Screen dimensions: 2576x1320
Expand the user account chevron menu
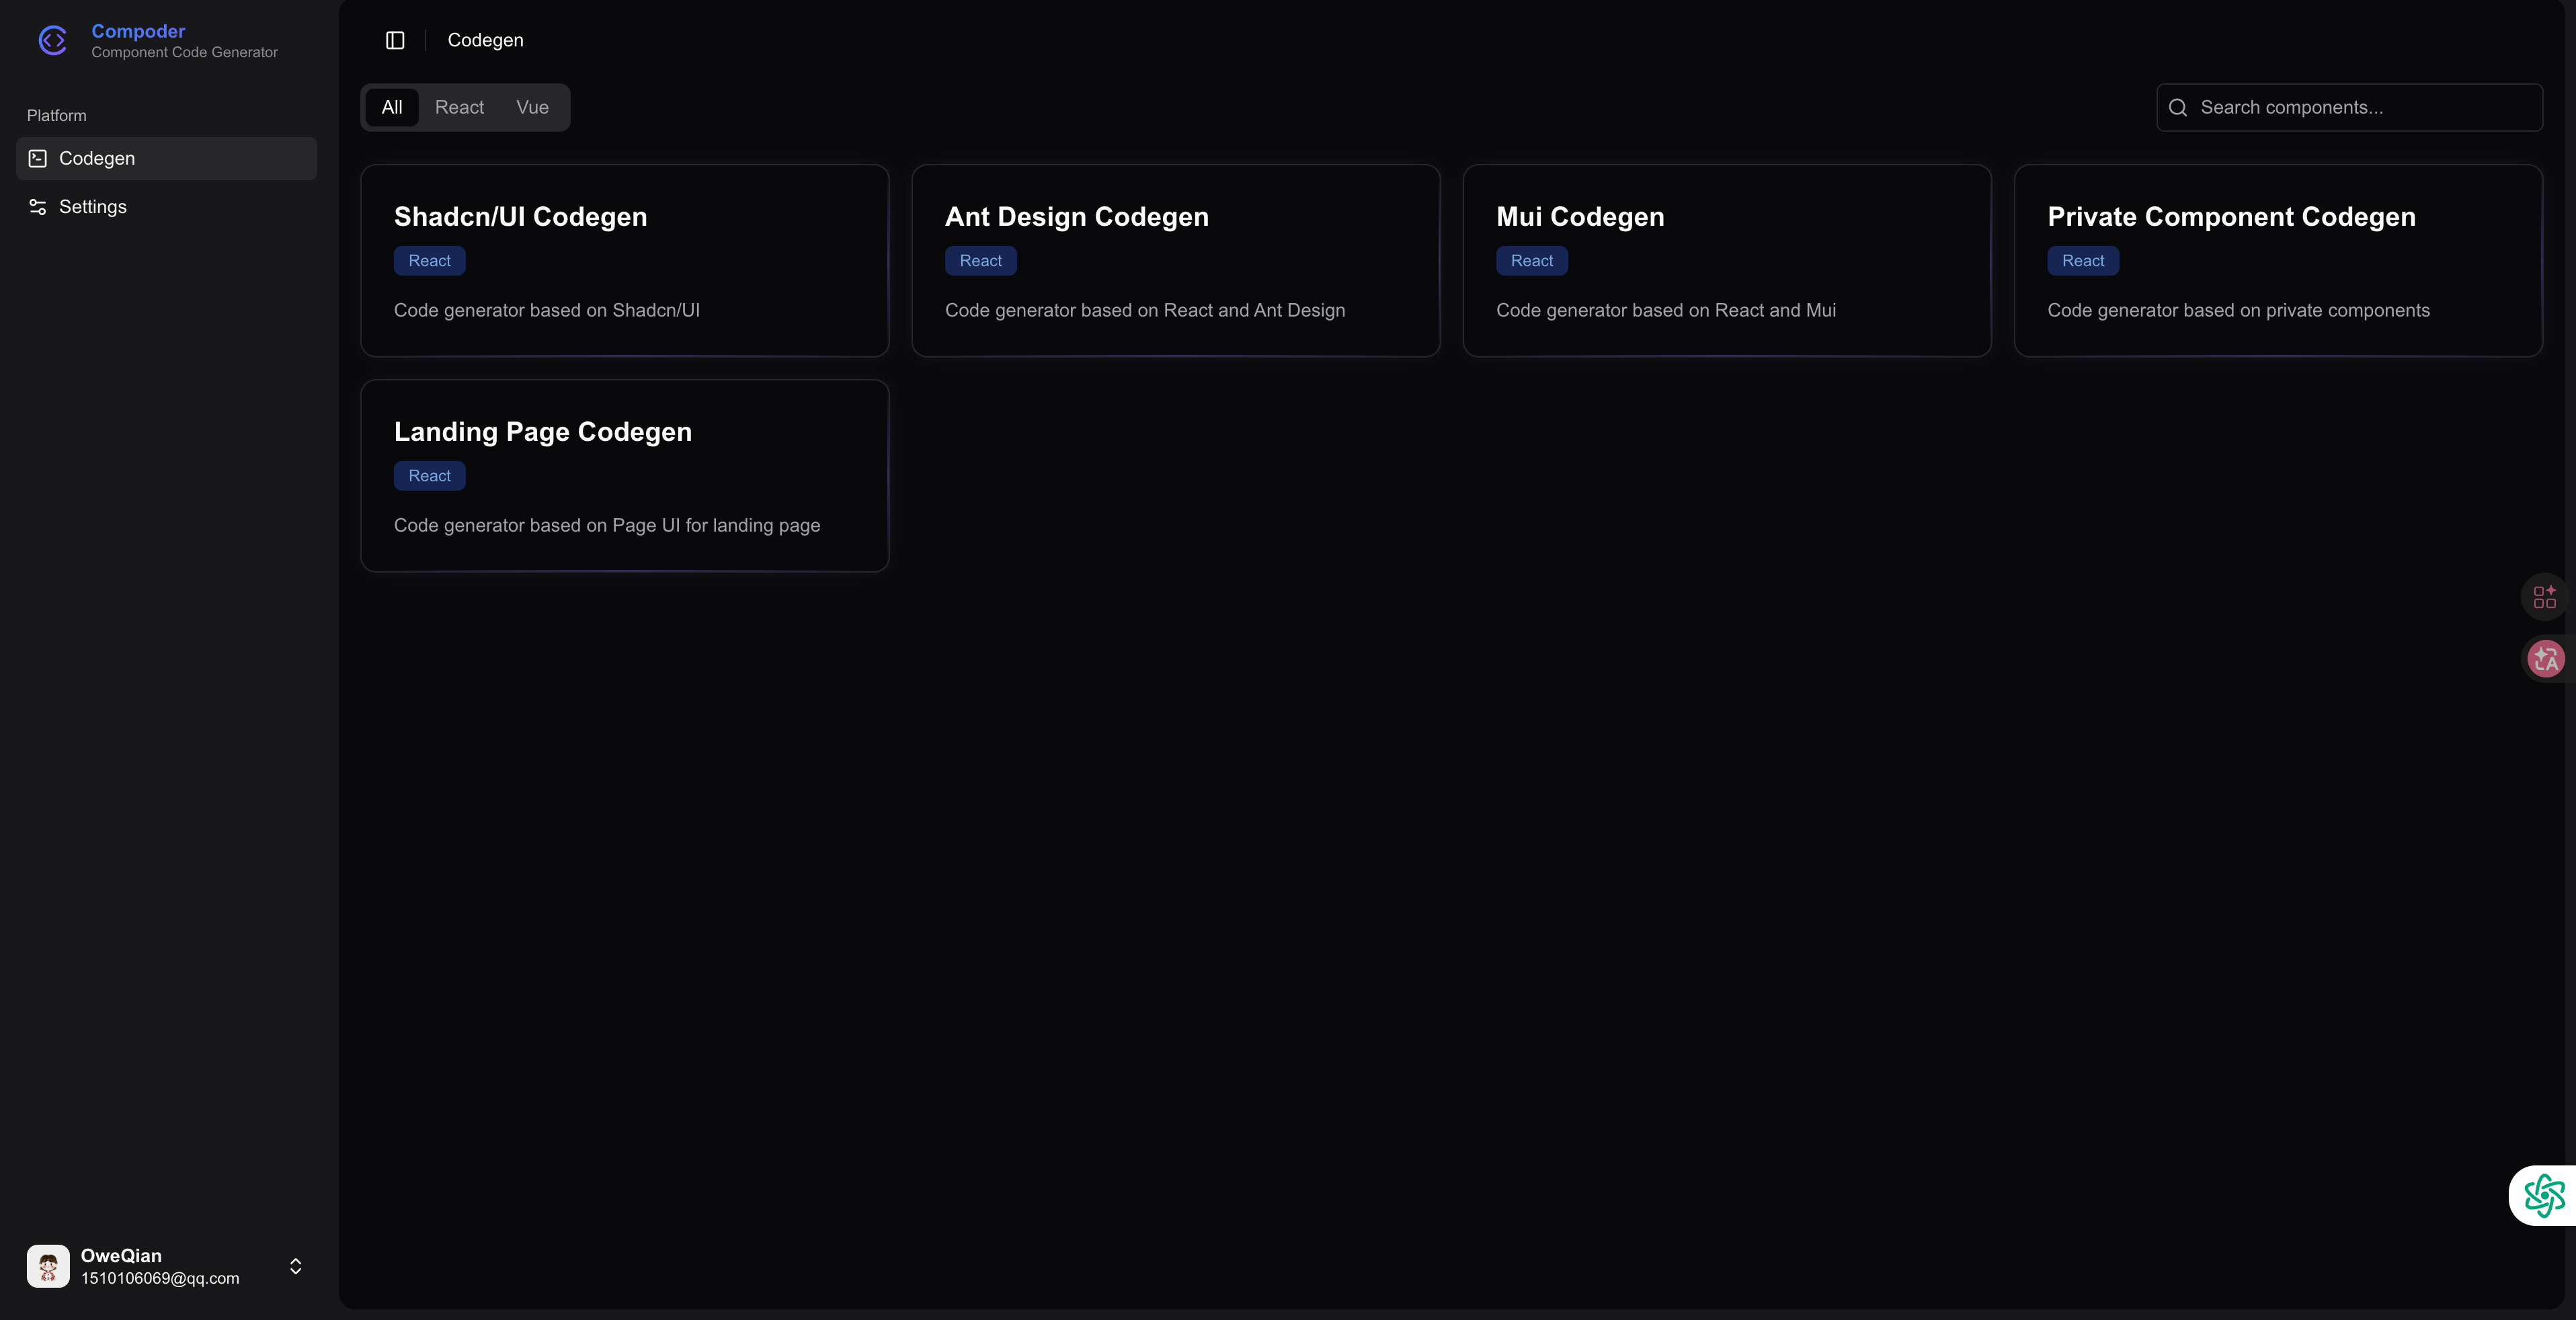point(296,1266)
